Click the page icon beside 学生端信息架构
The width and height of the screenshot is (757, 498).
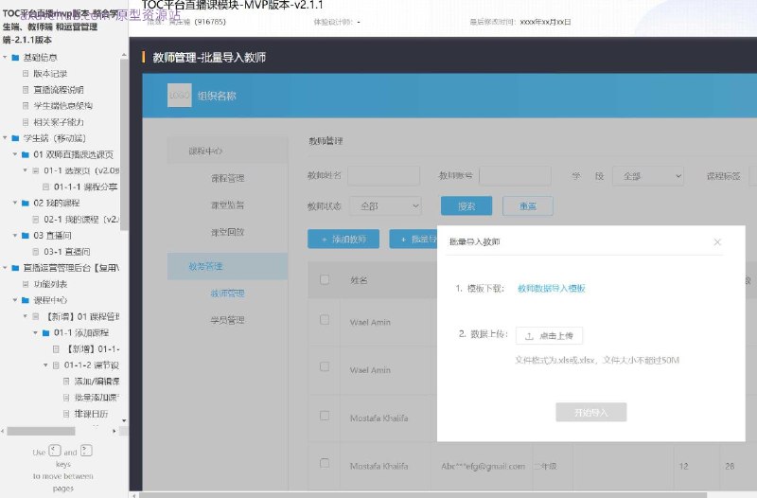(x=26, y=106)
